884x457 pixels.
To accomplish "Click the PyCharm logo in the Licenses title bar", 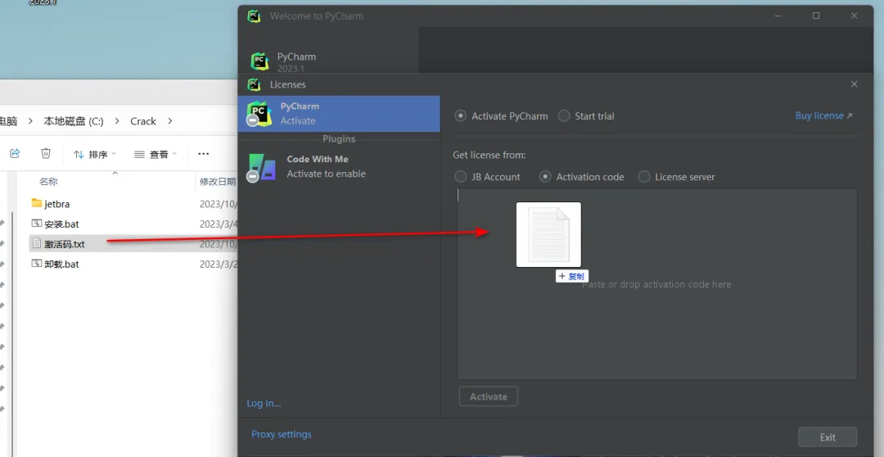I will point(254,84).
